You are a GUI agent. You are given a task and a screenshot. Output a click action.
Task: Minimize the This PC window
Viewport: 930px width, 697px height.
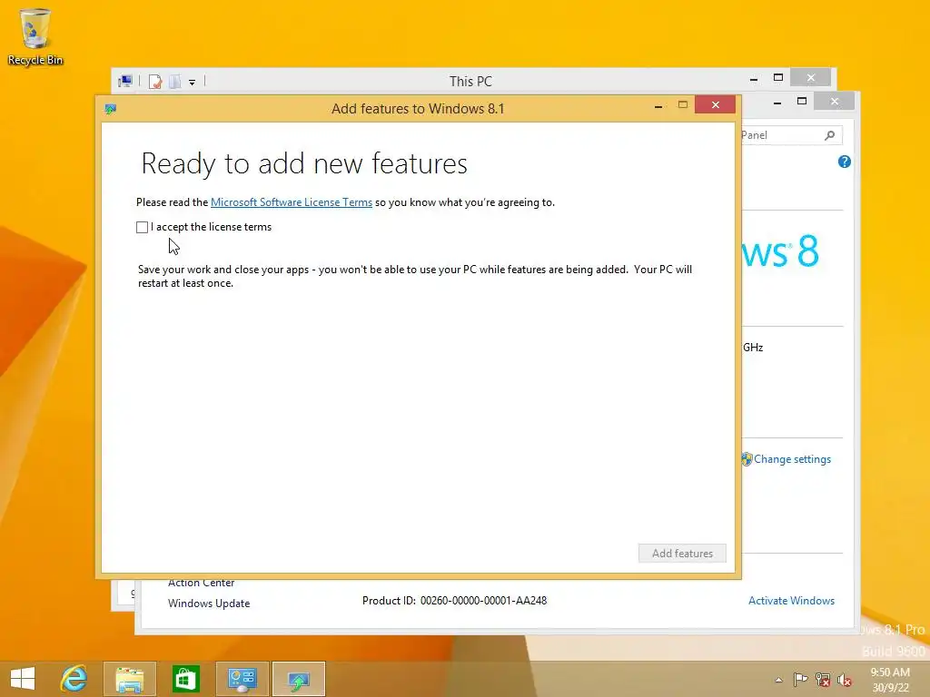(753, 78)
